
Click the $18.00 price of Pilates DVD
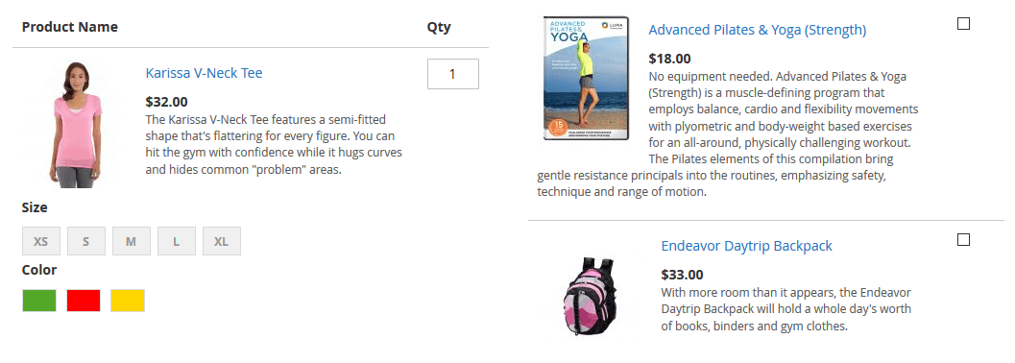(x=669, y=59)
